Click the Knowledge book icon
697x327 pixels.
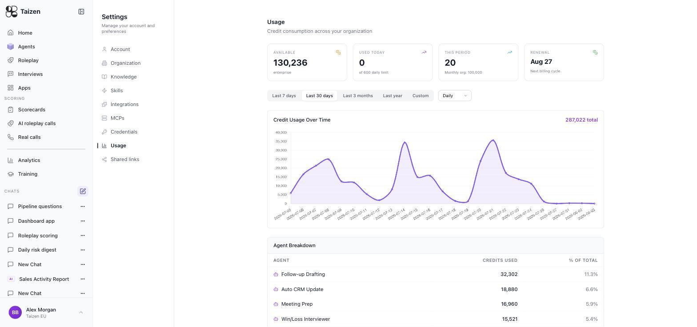tap(104, 77)
